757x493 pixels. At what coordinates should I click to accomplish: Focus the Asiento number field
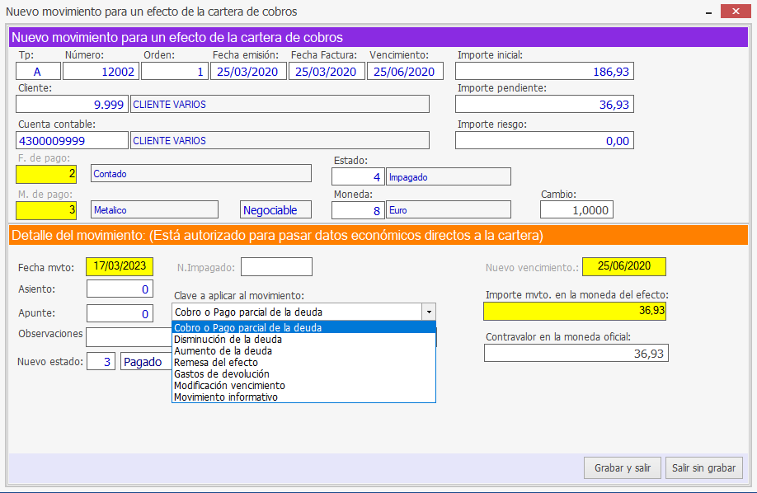pyautogui.click(x=120, y=289)
